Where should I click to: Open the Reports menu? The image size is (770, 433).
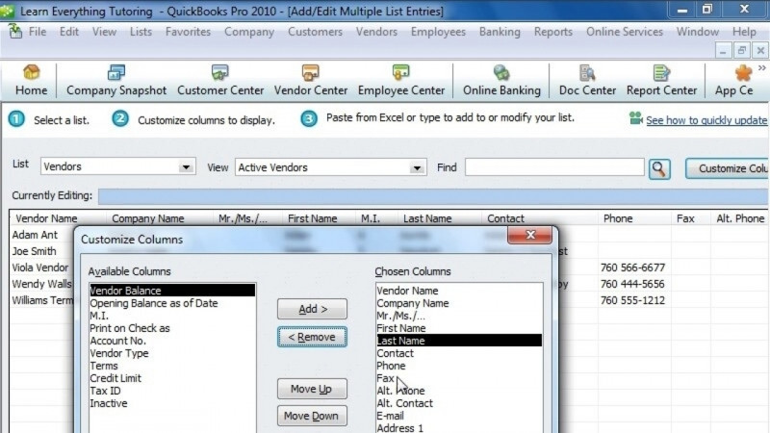pos(553,32)
